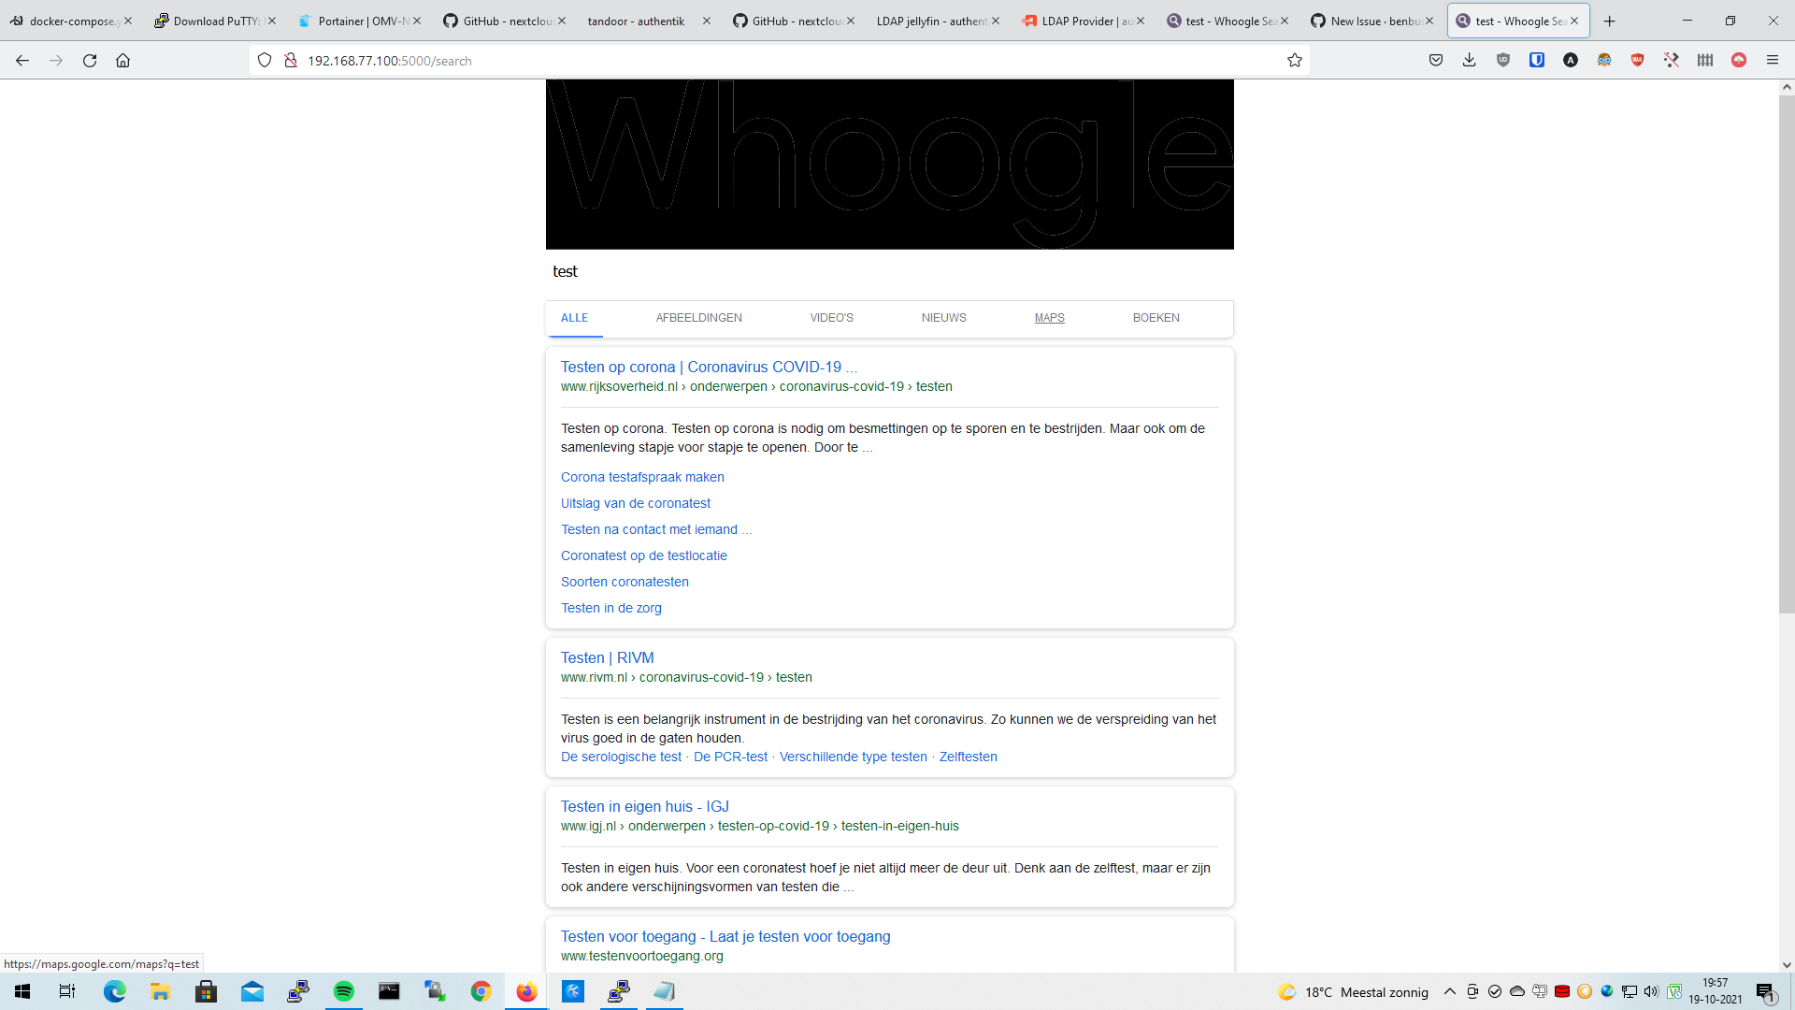
Task: Save page to Pocket icon
Action: tap(1435, 60)
